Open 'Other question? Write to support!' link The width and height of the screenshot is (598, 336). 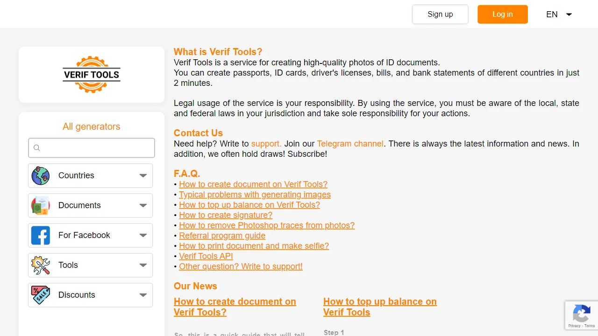[241, 266]
